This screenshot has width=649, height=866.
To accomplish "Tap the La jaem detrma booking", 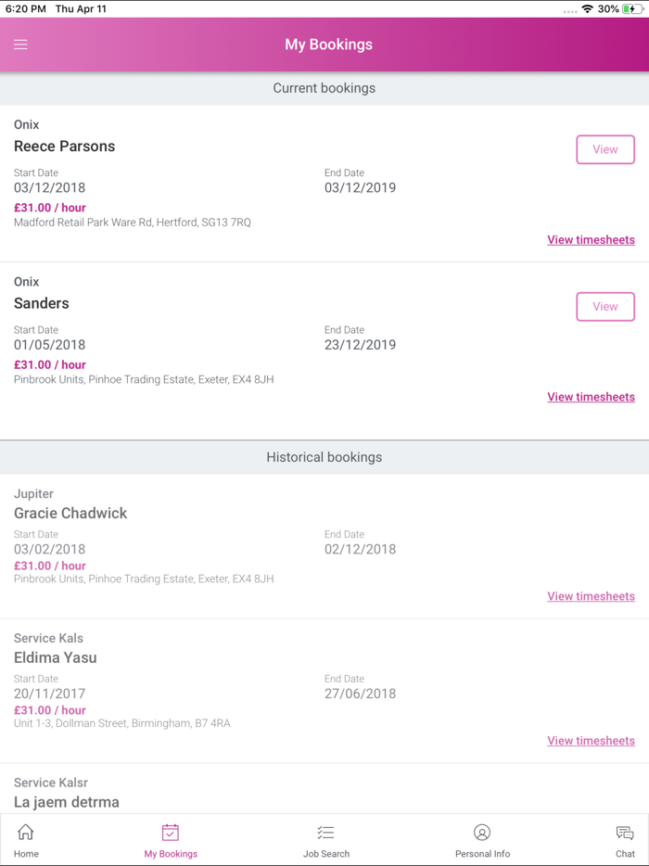I will (x=67, y=802).
